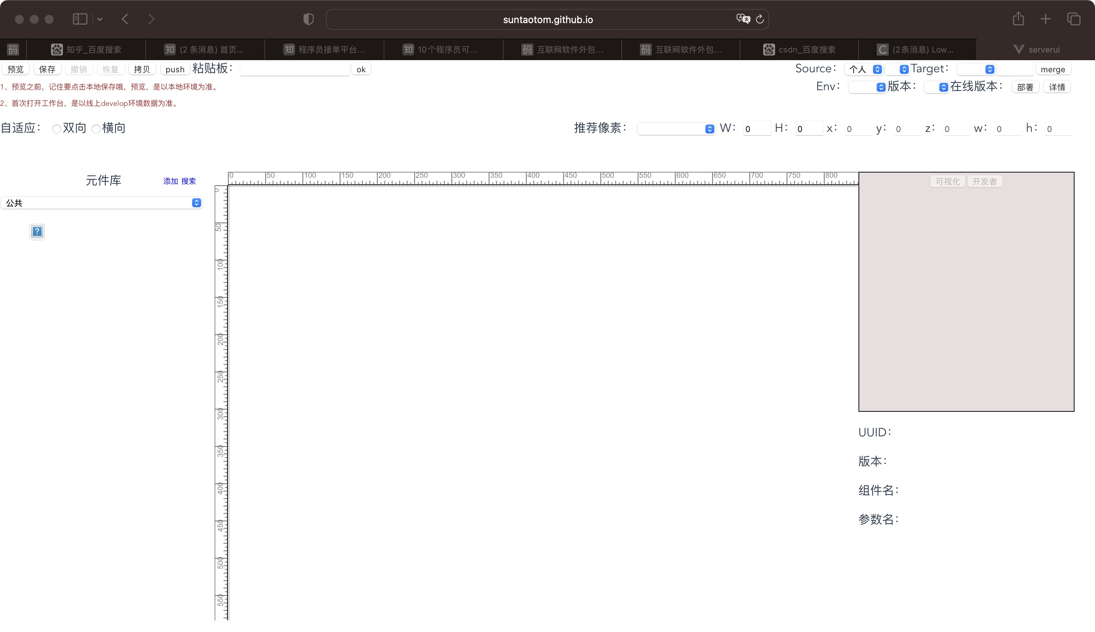Open the Env dropdown
The width and height of the screenshot is (1095, 632).
point(867,87)
